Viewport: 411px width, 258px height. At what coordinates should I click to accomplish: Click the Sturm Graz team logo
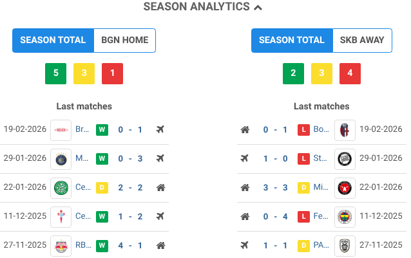point(345,159)
